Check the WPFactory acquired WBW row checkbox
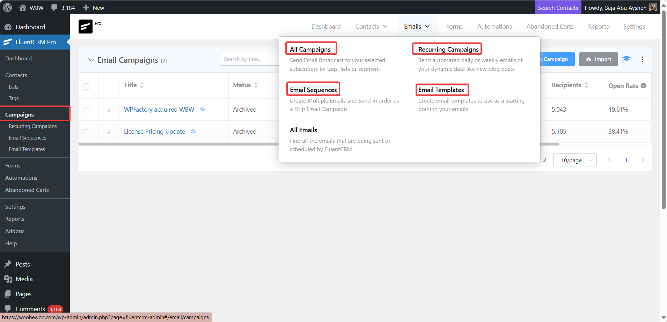The height and width of the screenshot is (322, 667). (x=87, y=110)
